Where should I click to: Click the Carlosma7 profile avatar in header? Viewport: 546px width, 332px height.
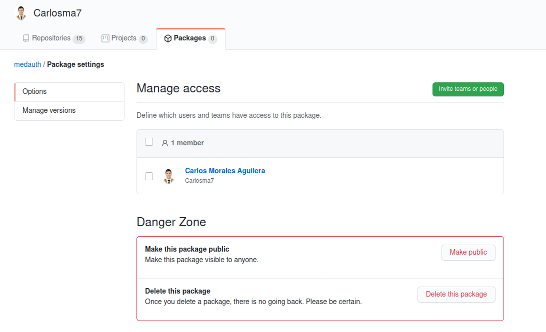[21, 13]
